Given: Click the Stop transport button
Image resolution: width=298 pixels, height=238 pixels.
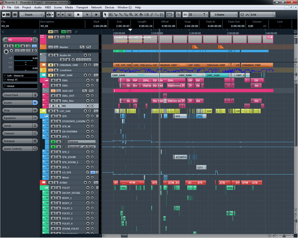Looking at the screenshot, I should pos(78,15).
